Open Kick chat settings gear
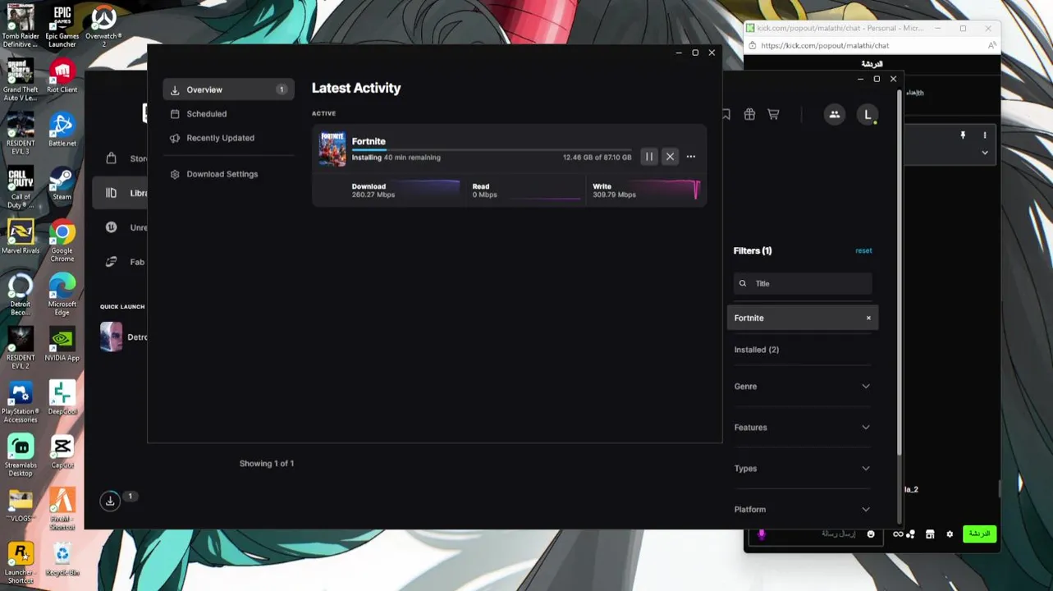The width and height of the screenshot is (1053, 591). click(x=950, y=534)
